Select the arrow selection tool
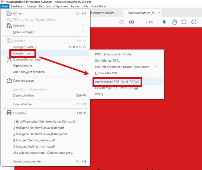The image size is (202, 170). pos(165,22)
